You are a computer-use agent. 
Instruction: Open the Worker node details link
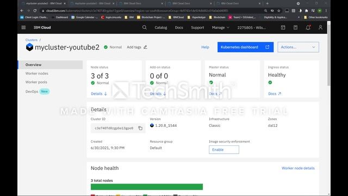(298, 168)
